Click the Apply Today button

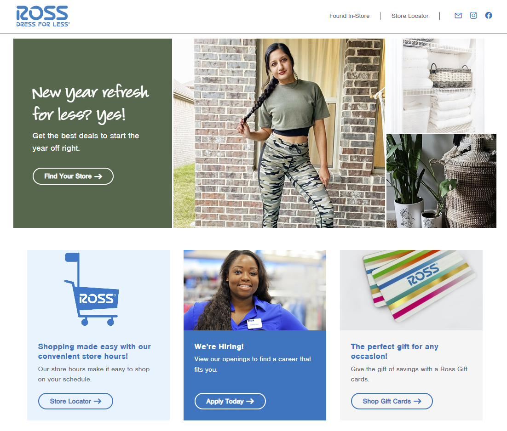click(230, 401)
